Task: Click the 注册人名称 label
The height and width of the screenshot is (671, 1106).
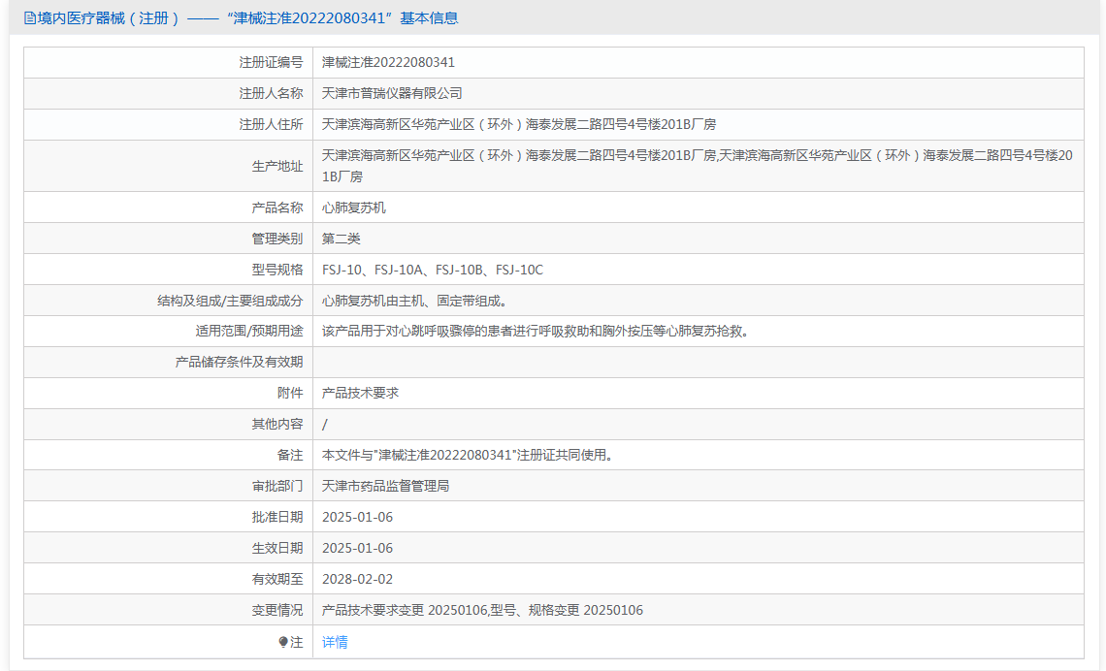Action: (271, 93)
